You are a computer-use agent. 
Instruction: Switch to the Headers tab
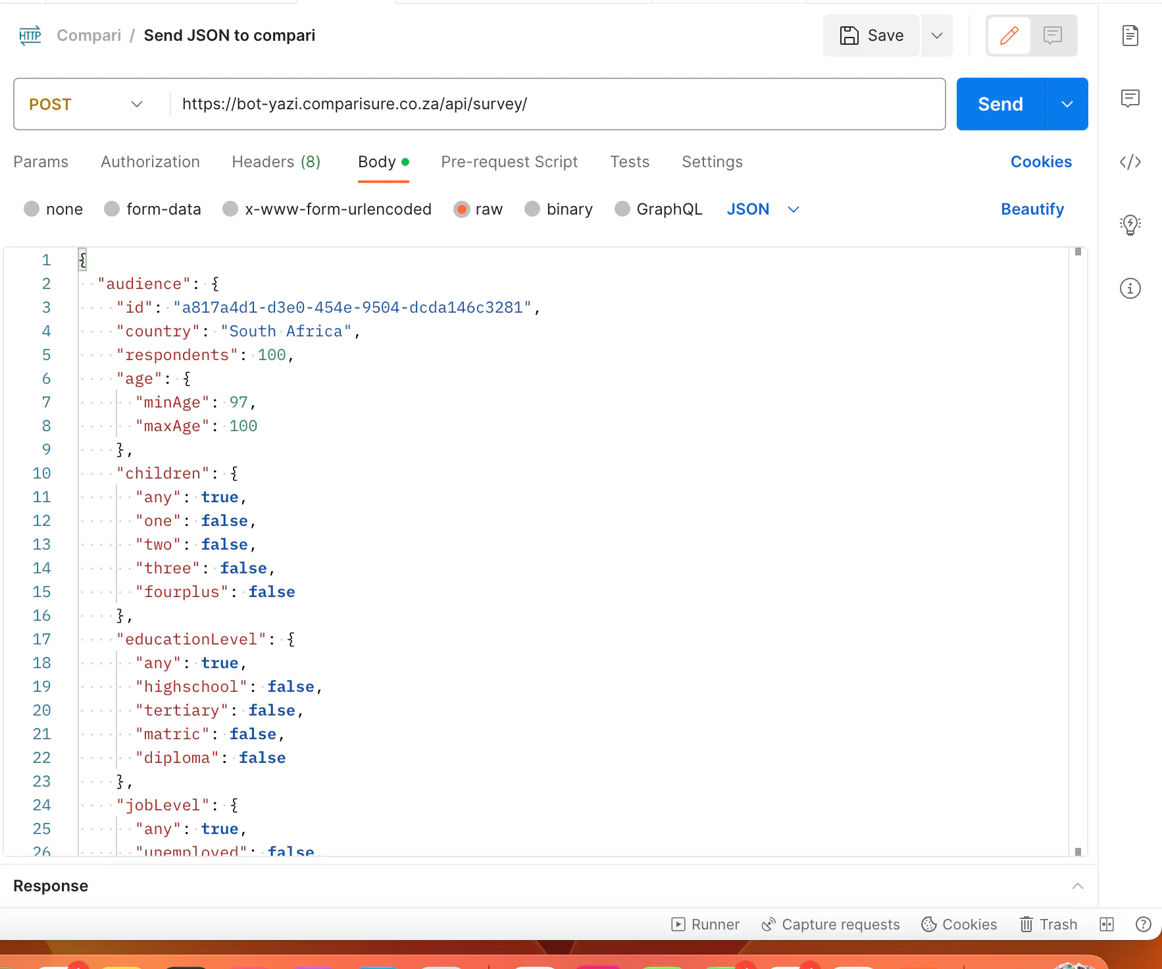click(x=276, y=162)
